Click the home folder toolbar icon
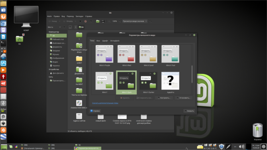 click(x=97, y=21)
